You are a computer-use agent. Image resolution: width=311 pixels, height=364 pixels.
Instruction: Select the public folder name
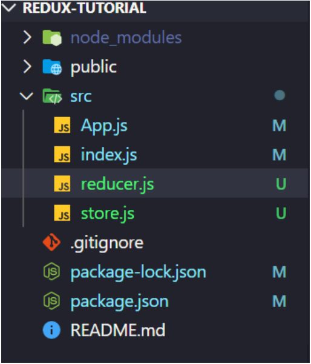pos(94,67)
